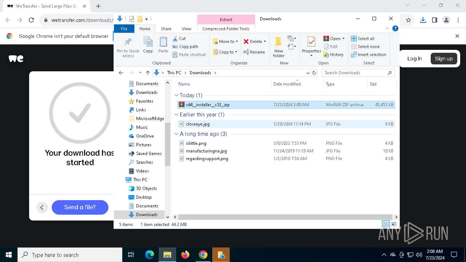Click Log in on WeTransfer
The image size is (466, 262).
tap(414, 59)
